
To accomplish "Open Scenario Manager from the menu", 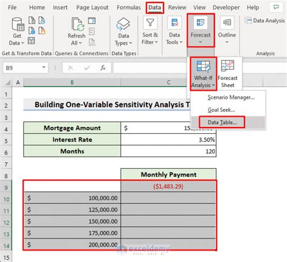I will click(x=231, y=97).
